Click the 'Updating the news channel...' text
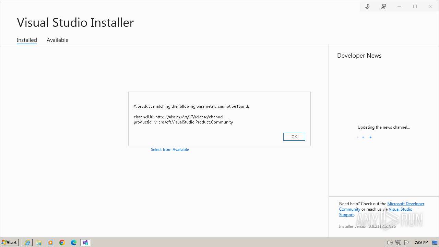 (x=384, y=127)
